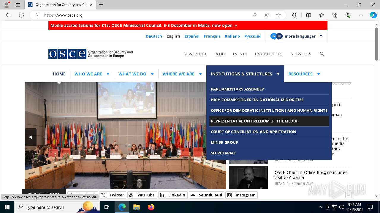Select COURT OF CONCILIATION AND ARBITRATION
Screen dimensions: 380x213
coord(269,132)
